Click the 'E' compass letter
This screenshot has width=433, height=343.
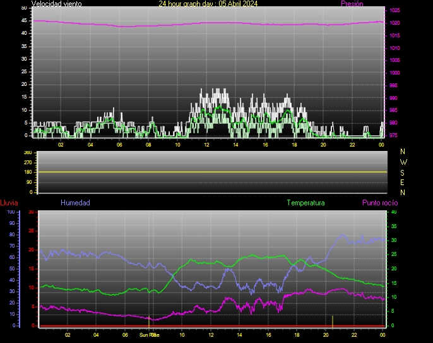(x=402, y=183)
